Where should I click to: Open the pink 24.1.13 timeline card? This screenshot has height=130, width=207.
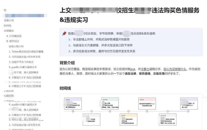point(147,103)
